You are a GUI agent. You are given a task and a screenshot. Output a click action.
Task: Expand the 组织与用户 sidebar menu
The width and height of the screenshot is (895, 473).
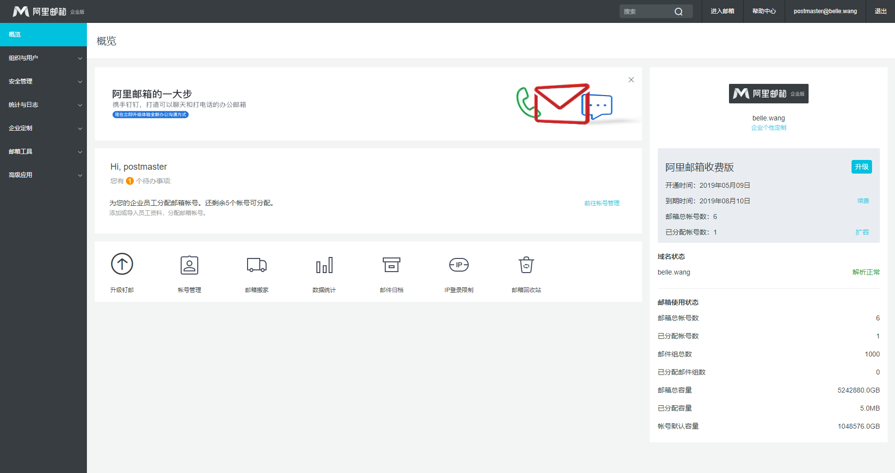click(43, 58)
